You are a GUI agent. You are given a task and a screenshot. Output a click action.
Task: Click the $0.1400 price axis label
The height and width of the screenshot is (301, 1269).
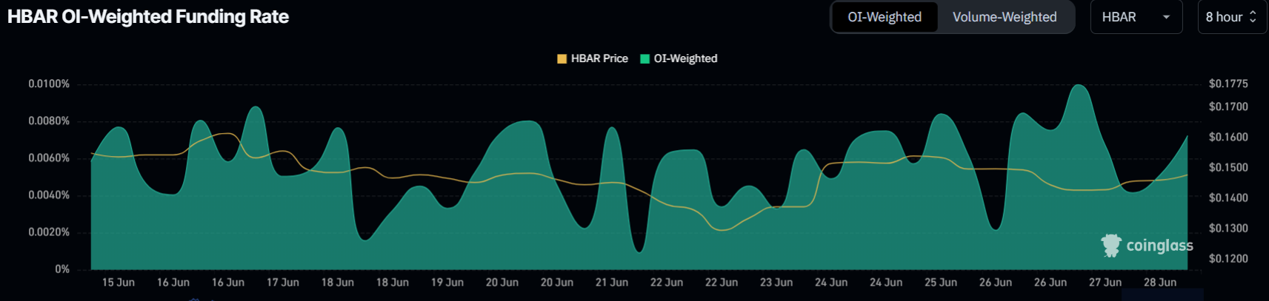(1228, 197)
